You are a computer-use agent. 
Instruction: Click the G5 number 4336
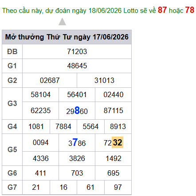click(41, 158)
